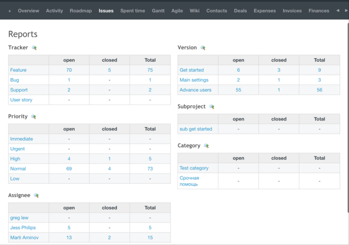Click the plus icon in navigation bar
The height and width of the screenshot is (245, 349).
[9, 10]
